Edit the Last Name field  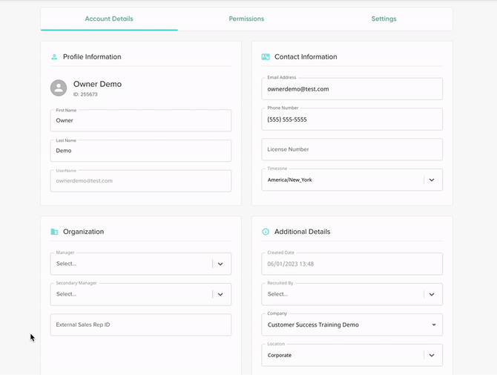tap(141, 151)
